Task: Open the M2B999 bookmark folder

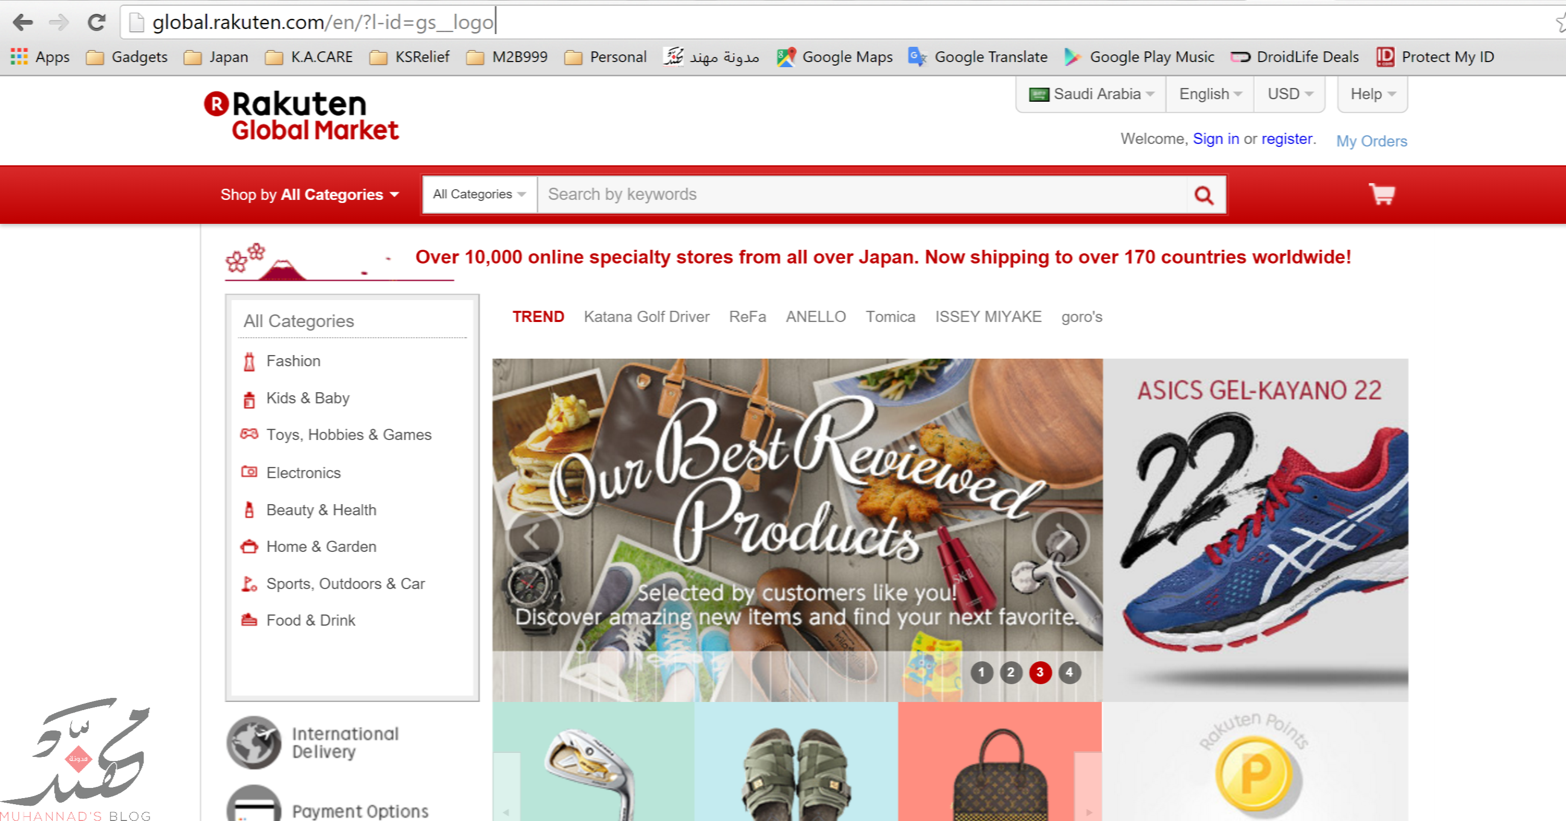Action: point(507,56)
